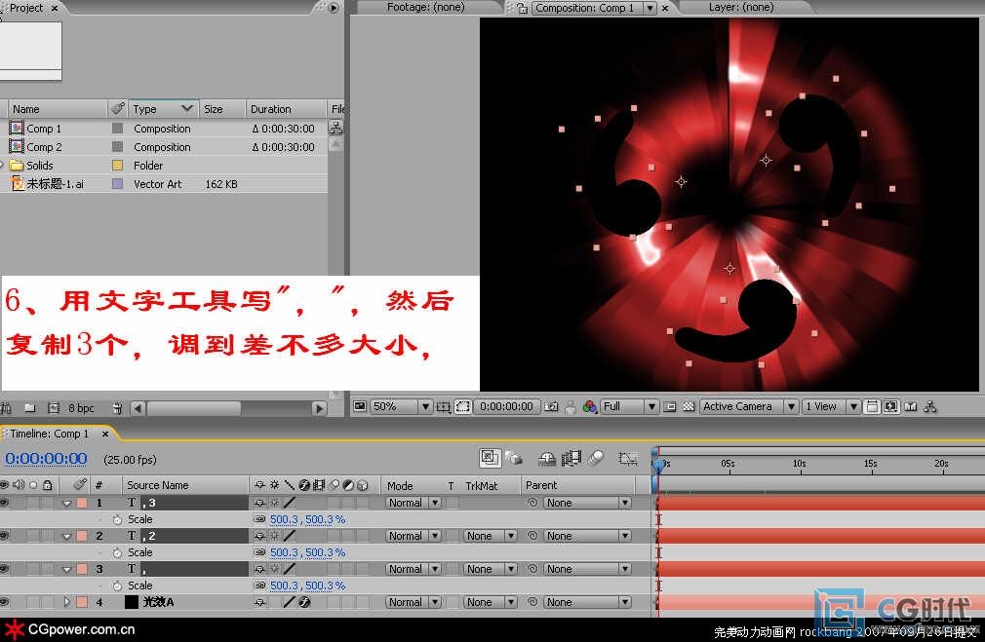Open the Active Camera view dropdown
The height and width of the screenshot is (642, 985).
pos(749,407)
